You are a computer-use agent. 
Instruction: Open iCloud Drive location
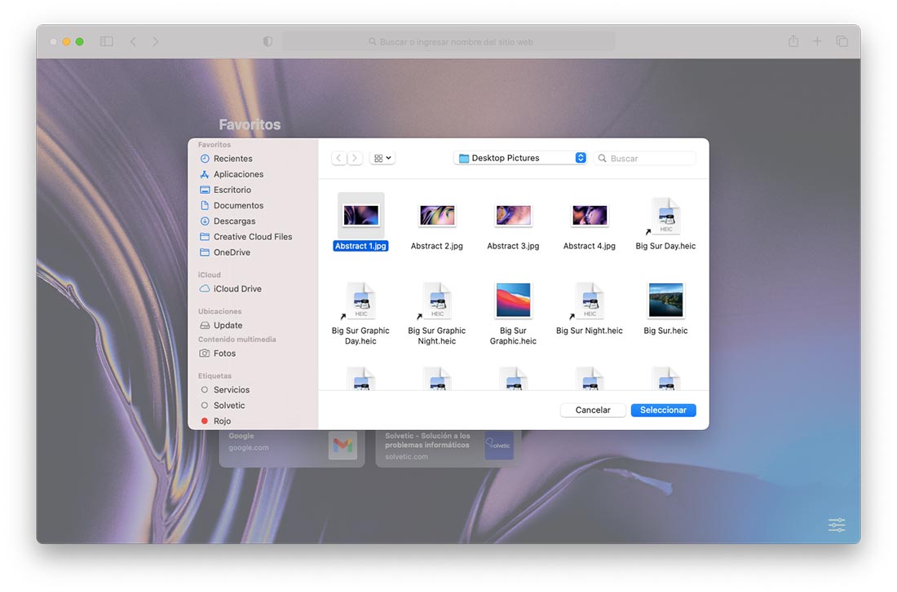pos(230,288)
